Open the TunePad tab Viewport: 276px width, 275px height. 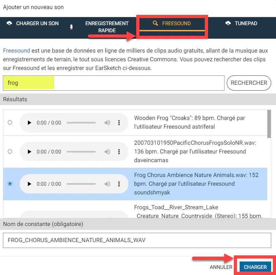(x=241, y=24)
